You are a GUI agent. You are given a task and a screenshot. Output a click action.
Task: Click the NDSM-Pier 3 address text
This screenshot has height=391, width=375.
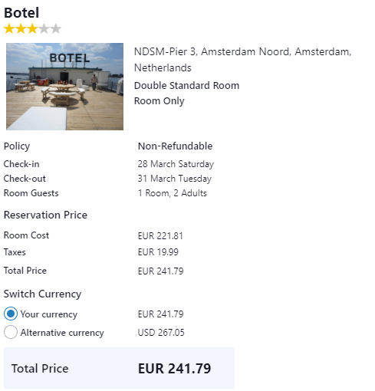(x=243, y=60)
